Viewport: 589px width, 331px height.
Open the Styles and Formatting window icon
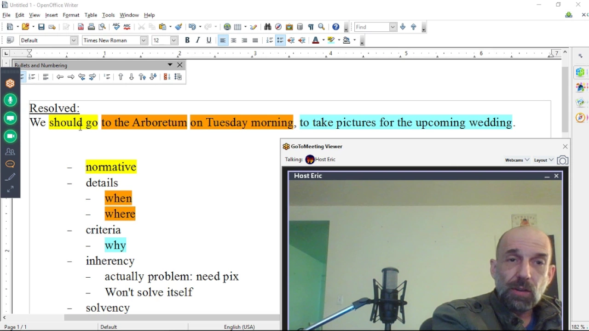(10, 40)
